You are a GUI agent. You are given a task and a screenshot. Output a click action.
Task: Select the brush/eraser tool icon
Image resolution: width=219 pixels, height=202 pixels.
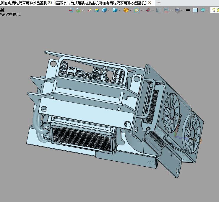click(x=90, y=10)
